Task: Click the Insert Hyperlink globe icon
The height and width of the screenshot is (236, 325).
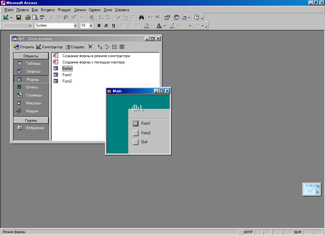Action: (x=92, y=17)
